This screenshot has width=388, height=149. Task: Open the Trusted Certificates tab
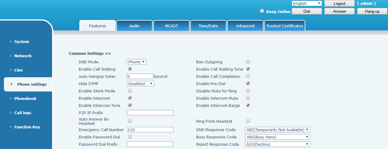click(x=284, y=26)
